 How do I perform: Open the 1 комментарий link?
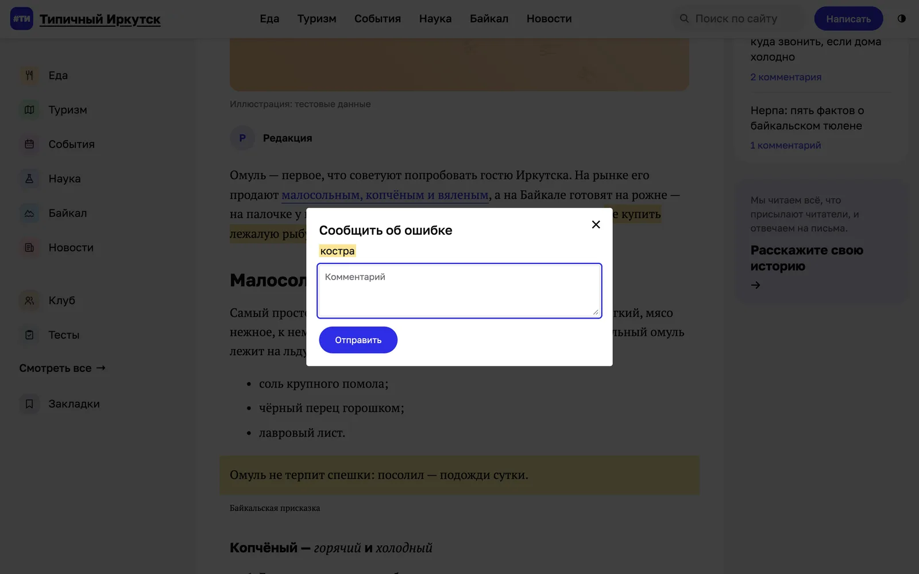[x=786, y=145]
